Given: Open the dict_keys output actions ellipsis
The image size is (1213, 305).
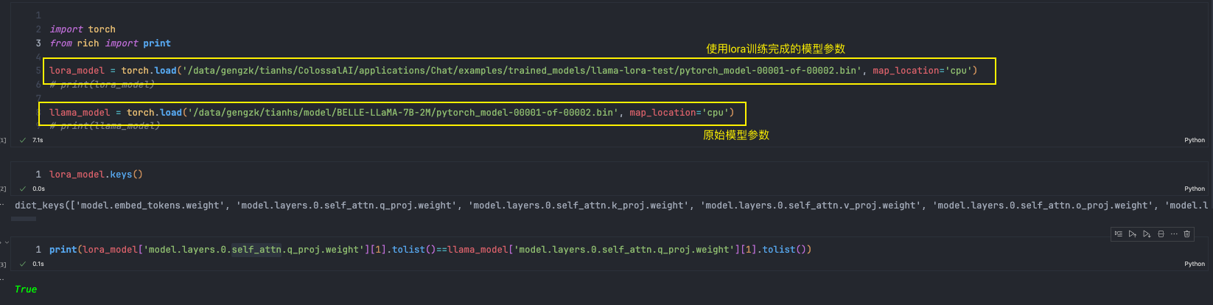Looking at the screenshot, I should [x=2, y=205].
